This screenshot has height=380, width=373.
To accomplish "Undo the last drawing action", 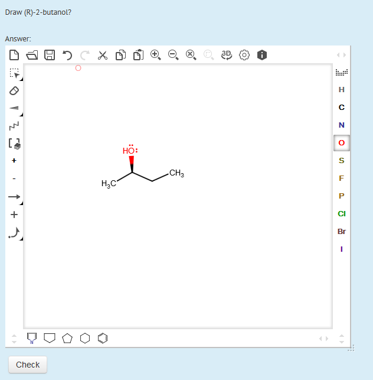I will click(x=67, y=55).
